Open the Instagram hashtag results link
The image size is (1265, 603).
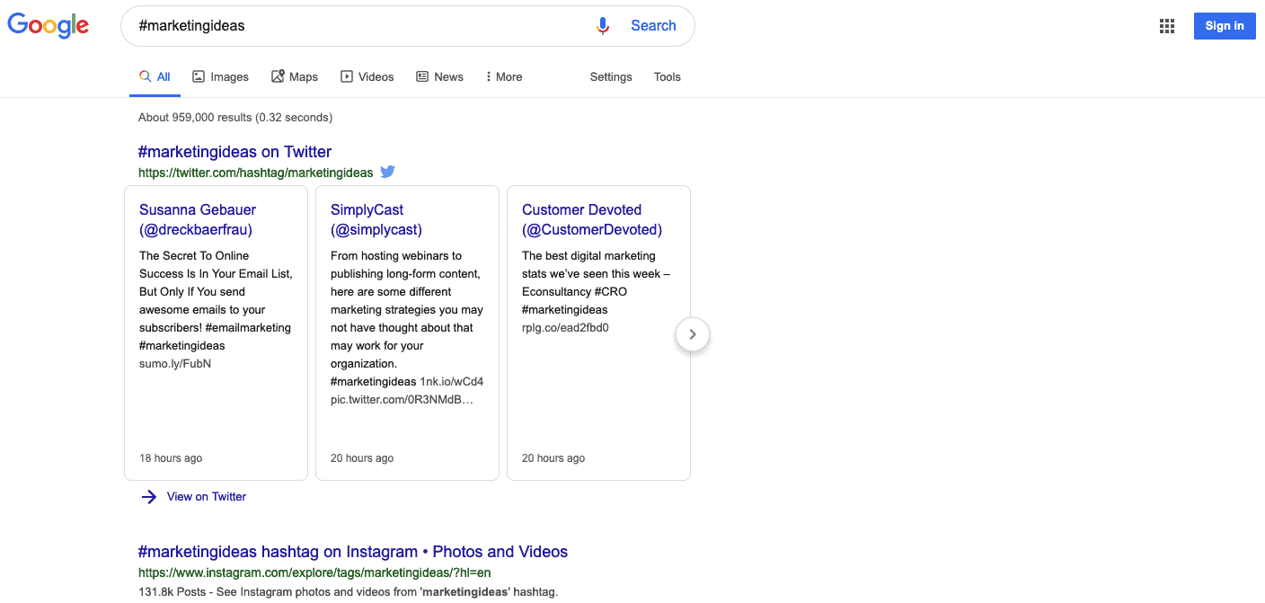(353, 551)
